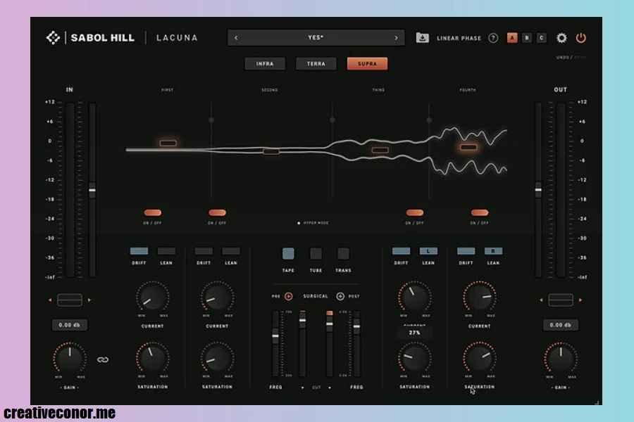The image size is (634, 422).
Task: Click the IN fader handle
Action: coord(92,190)
